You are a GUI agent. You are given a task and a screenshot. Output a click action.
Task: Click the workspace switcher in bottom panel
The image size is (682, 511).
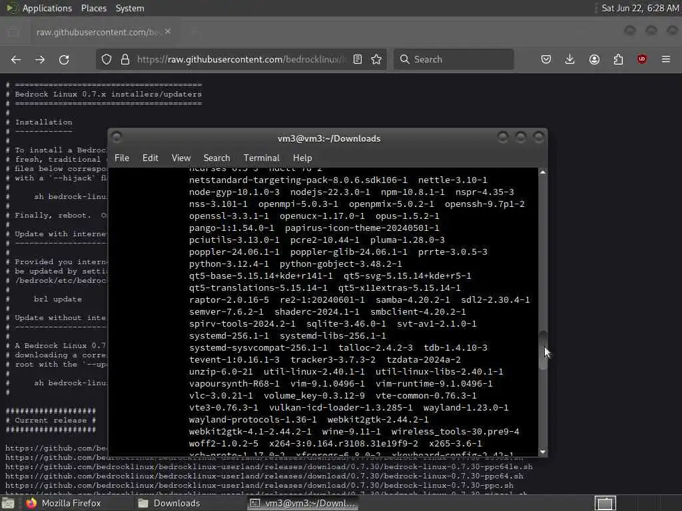point(605,503)
